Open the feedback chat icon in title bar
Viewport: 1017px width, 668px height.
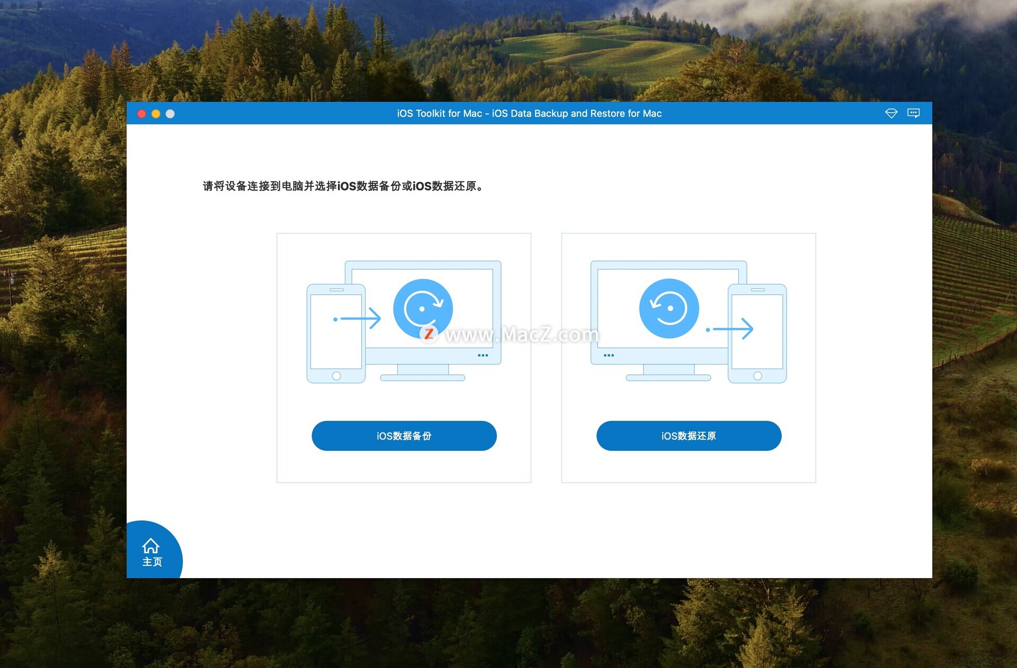913,113
